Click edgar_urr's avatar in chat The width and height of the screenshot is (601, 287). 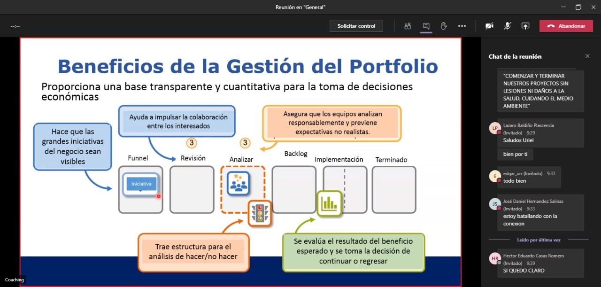pos(494,176)
